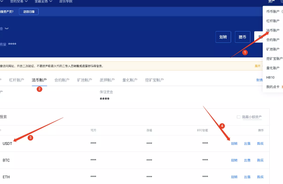Toggle the eye icon to show balances
Viewport: 283px width, 184px height.
point(7,28)
